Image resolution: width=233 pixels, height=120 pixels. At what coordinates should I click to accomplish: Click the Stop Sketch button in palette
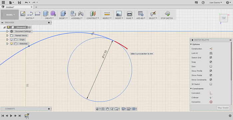[223, 108]
